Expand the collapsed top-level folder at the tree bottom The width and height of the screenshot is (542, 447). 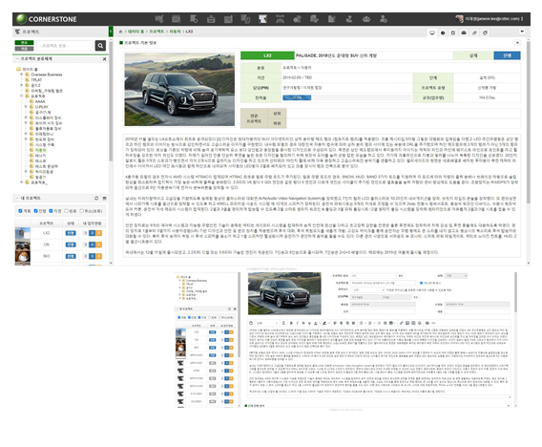click(x=22, y=182)
